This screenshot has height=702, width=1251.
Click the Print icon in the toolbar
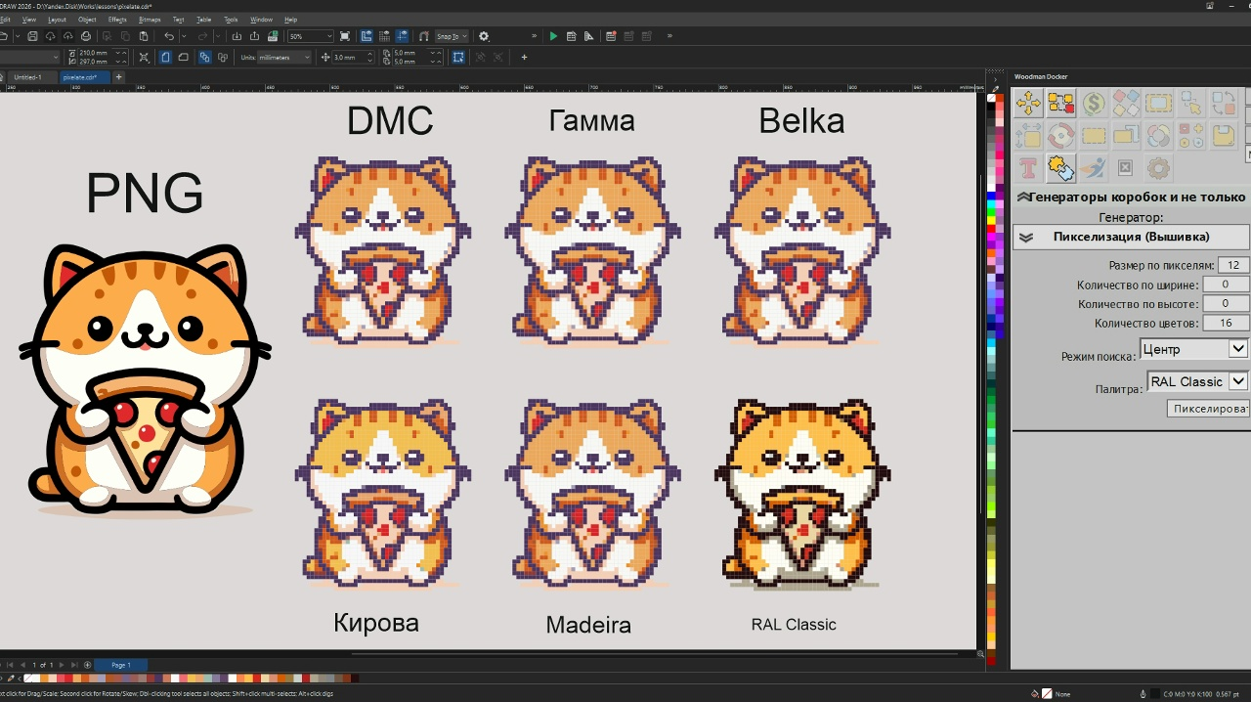point(86,36)
